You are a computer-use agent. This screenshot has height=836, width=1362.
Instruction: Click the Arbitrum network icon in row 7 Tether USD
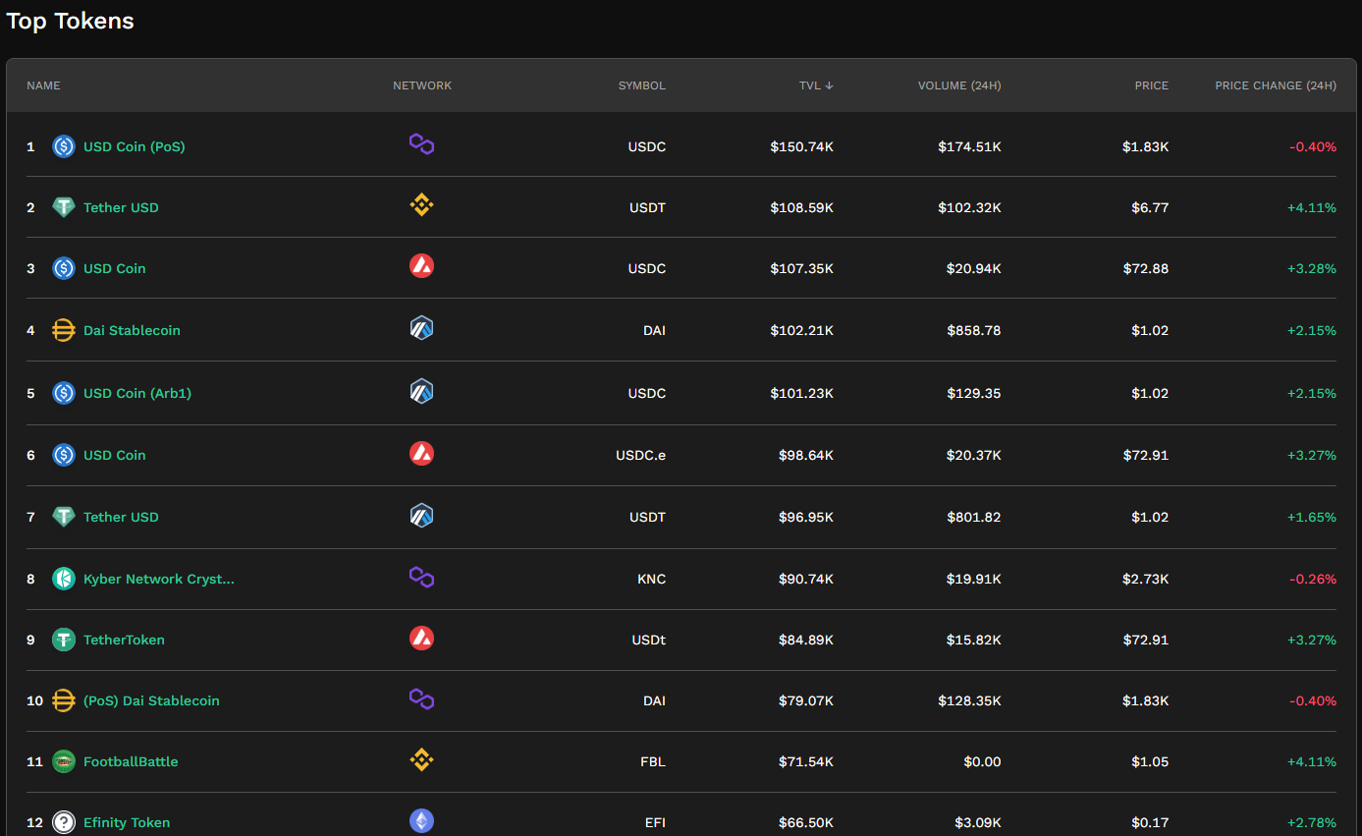click(x=421, y=515)
